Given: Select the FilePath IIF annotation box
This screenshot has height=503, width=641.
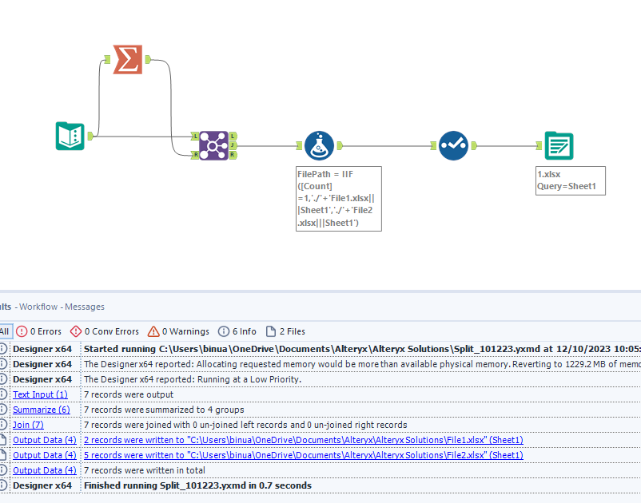Looking at the screenshot, I should [x=338, y=198].
